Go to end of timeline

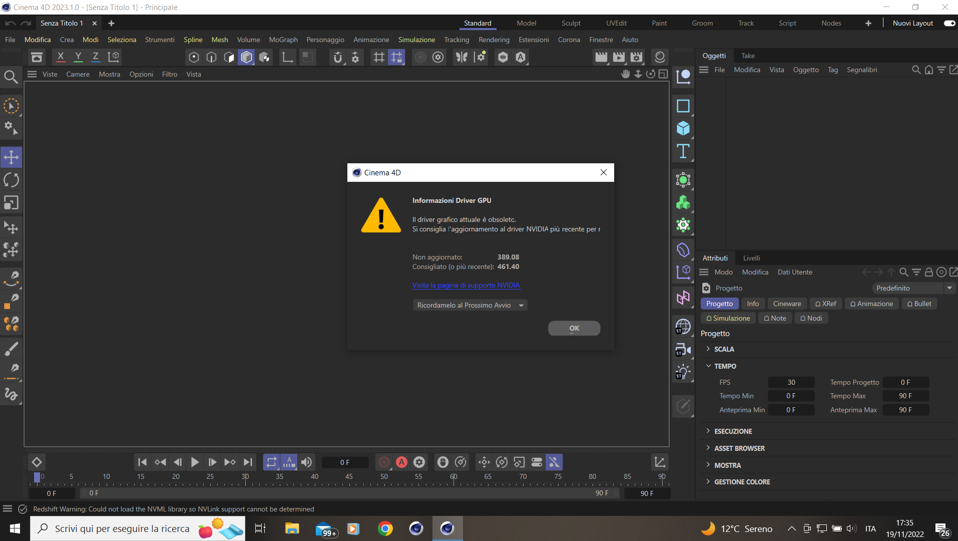248,462
